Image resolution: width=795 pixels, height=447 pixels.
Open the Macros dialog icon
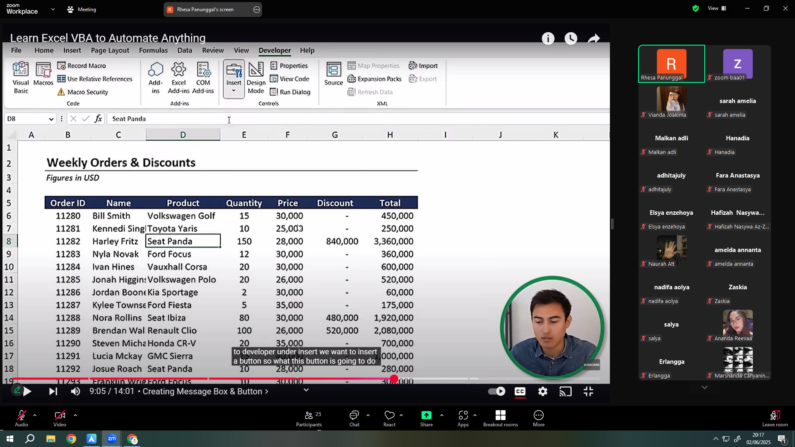(43, 74)
